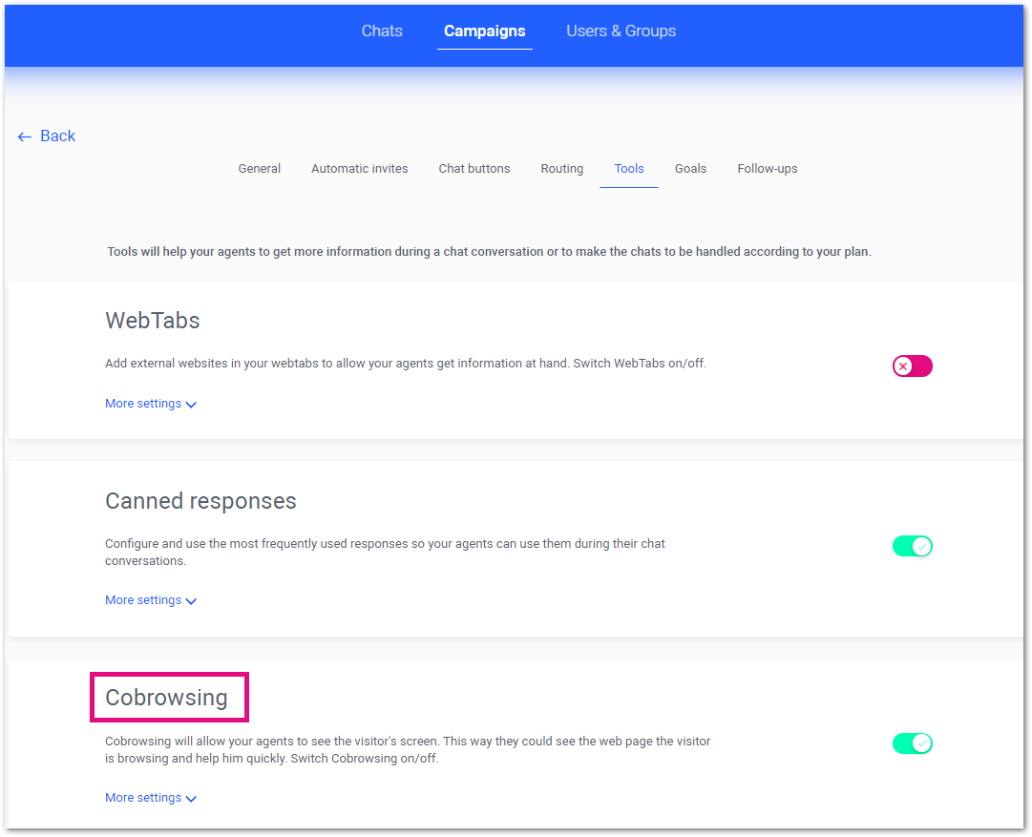Screen dimensions: 1032x837
Task: Click the 'Configure and use the most frequently' text
Action: (x=385, y=552)
